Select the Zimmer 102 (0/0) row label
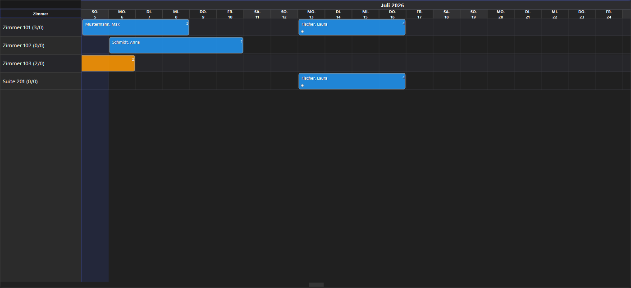 (41, 45)
